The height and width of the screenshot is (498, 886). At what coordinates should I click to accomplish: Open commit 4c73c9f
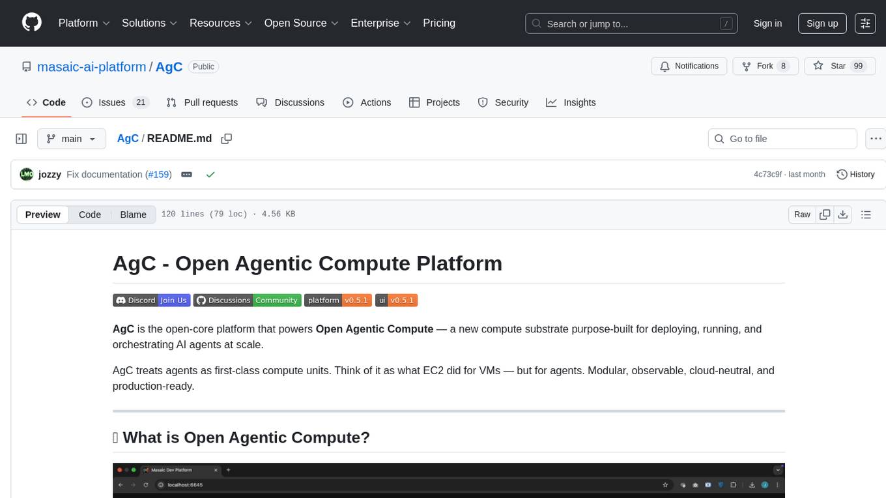769,175
